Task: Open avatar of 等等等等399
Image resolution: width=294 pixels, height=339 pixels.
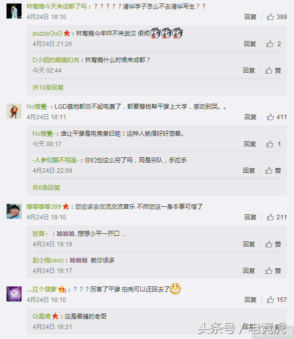Action: [x=14, y=211]
